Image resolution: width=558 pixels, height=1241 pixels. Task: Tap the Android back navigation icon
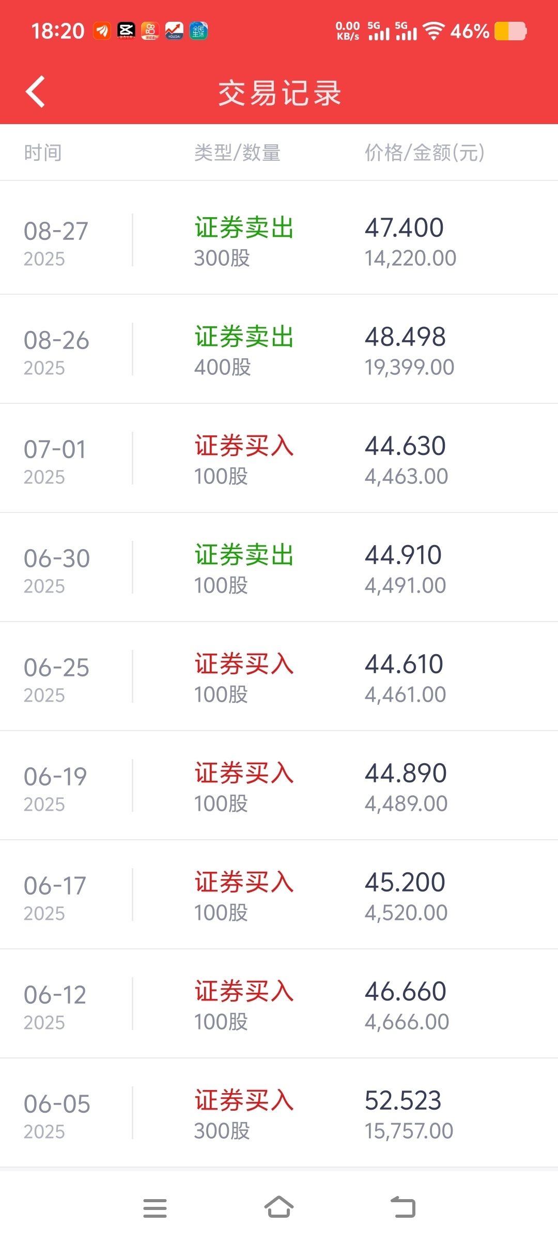[x=403, y=1207]
